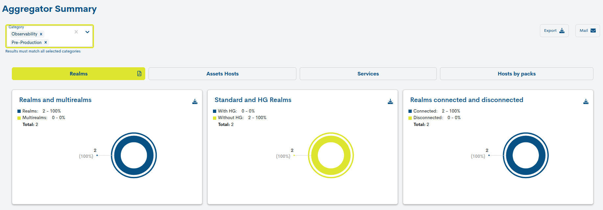The image size is (603, 210).
Task: Switch to the Assets Hosts tab
Action: click(222, 74)
